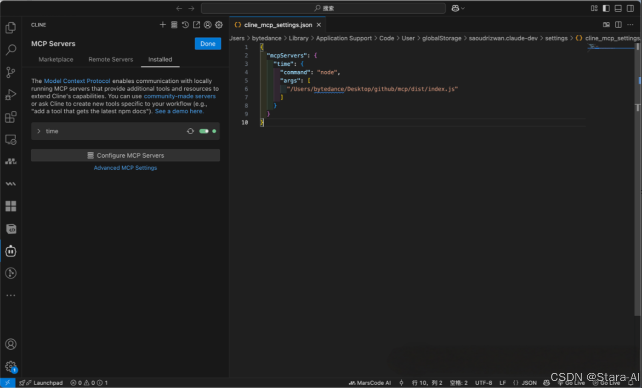
Task: Open the Source Control view
Action: [x=11, y=72]
